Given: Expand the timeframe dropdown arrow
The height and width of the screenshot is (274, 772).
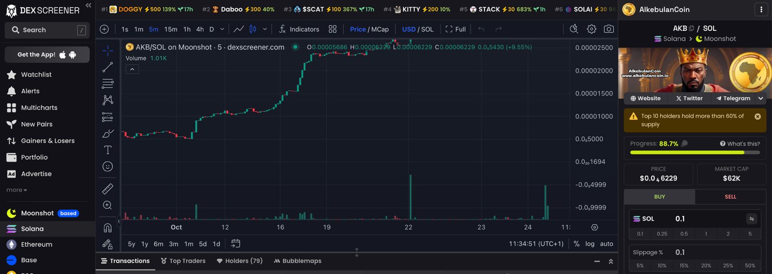Looking at the screenshot, I should (x=222, y=29).
